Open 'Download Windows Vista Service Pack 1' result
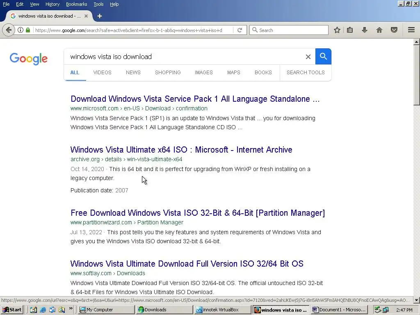 (x=195, y=99)
